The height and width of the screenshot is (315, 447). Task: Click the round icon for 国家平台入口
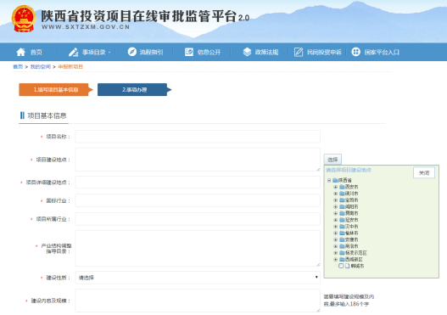point(355,52)
